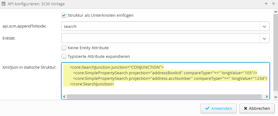The height and width of the screenshot is (116, 278).
Task: Click Anwenden to apply
Action: (219, 108)
